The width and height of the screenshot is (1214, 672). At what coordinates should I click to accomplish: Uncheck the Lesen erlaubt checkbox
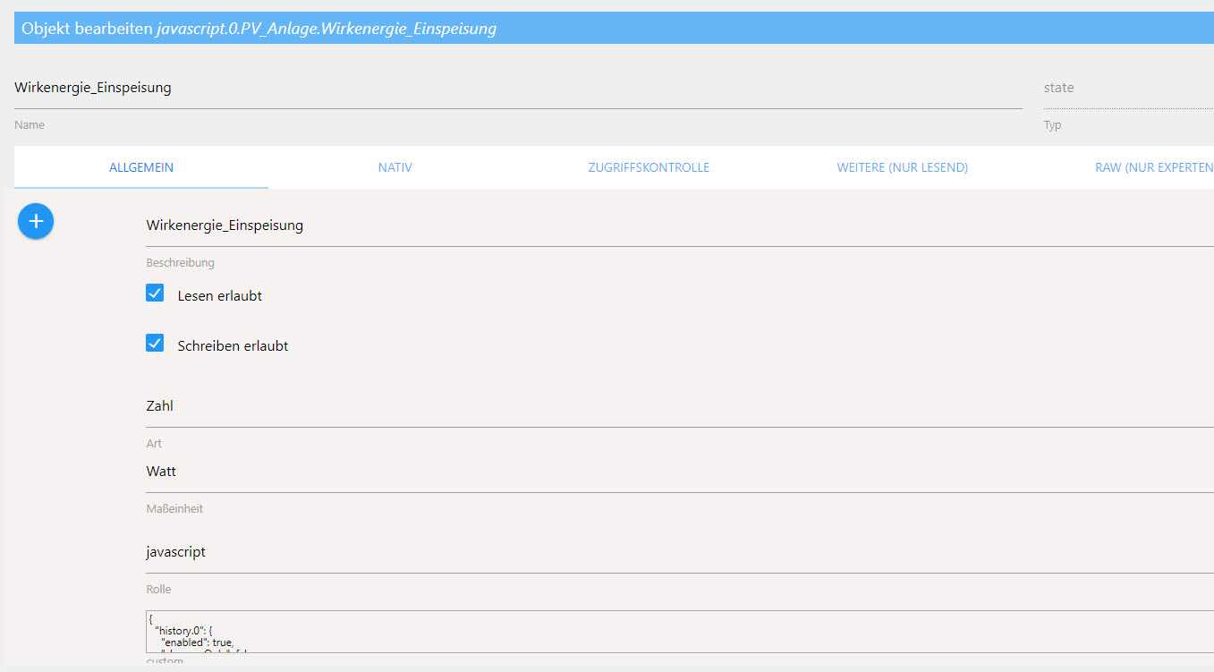[155, 293]
